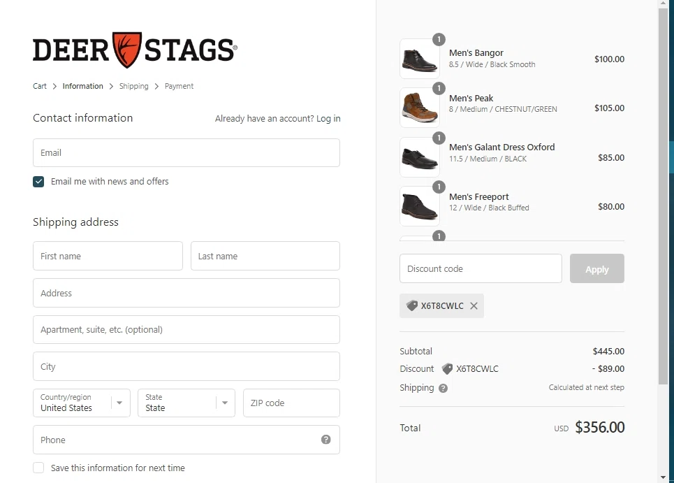Select the Shipping breadcrumb step
The image size is (674, 483).
pos(133,86)
